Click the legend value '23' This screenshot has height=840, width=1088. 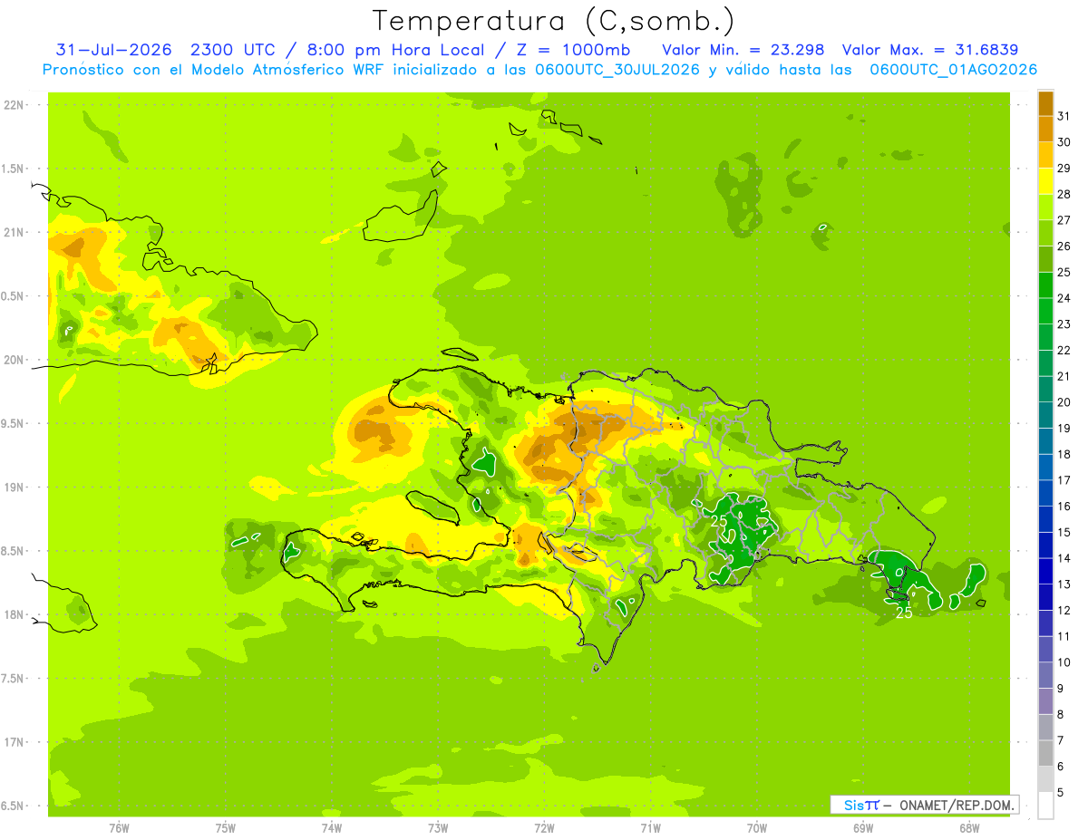tap(1064, 323)
